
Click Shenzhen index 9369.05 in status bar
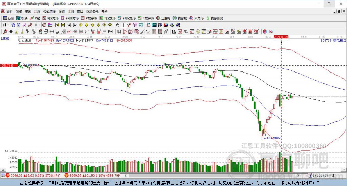coord(76,175)
